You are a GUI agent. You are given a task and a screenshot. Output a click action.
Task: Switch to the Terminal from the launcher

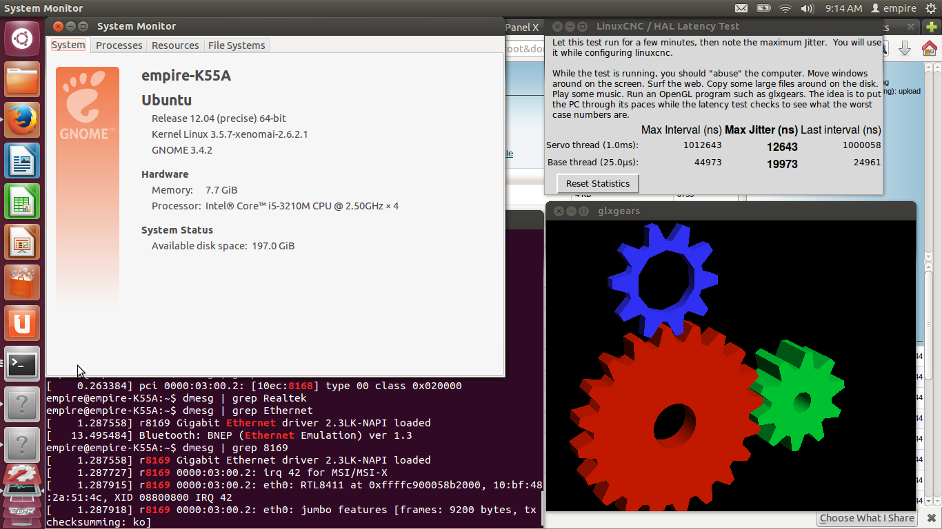tap(22, 364)
